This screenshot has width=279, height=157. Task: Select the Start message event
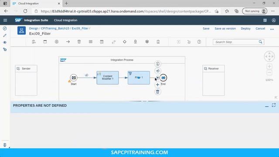[74, 78]
